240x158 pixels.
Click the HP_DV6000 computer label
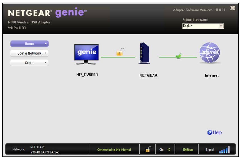coord(87,75)
